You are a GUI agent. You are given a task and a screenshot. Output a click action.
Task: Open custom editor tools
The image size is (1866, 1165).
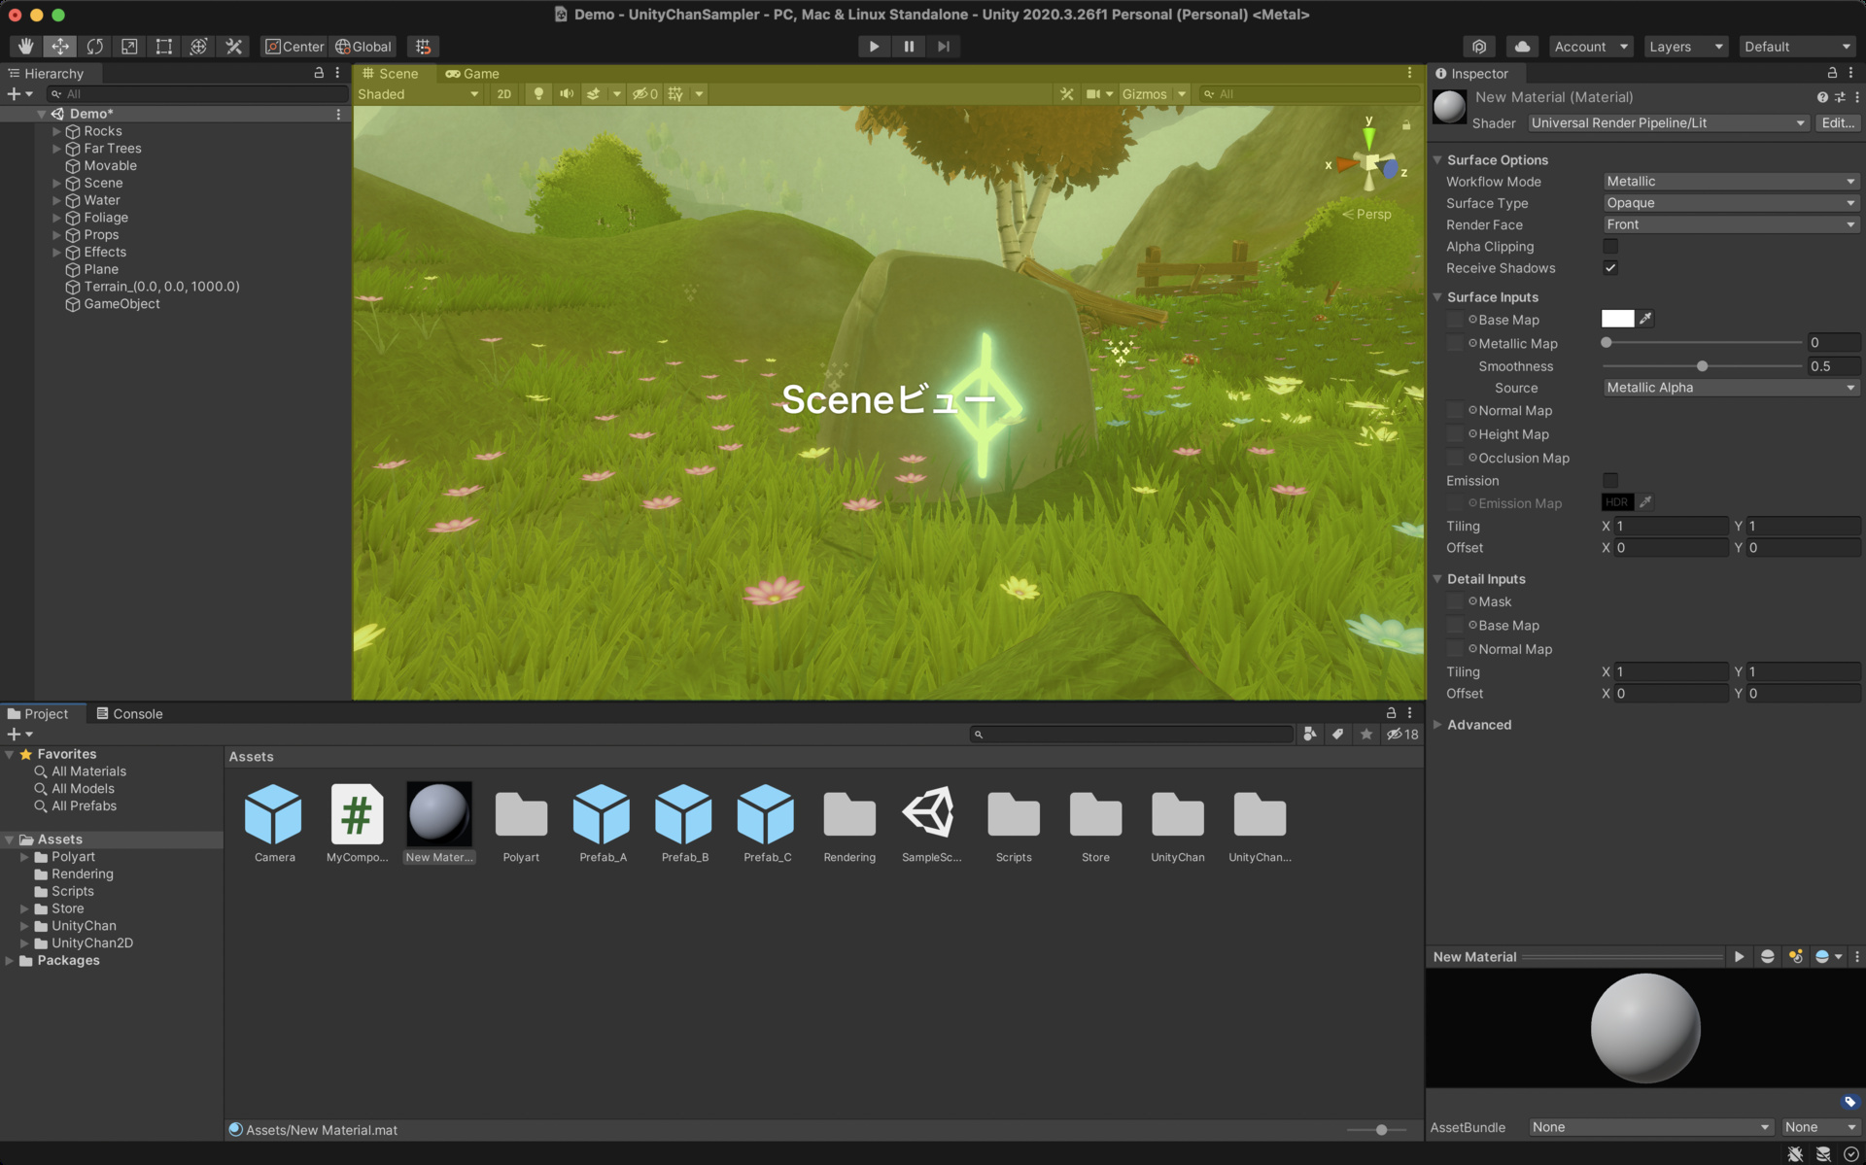coord(234,47)
